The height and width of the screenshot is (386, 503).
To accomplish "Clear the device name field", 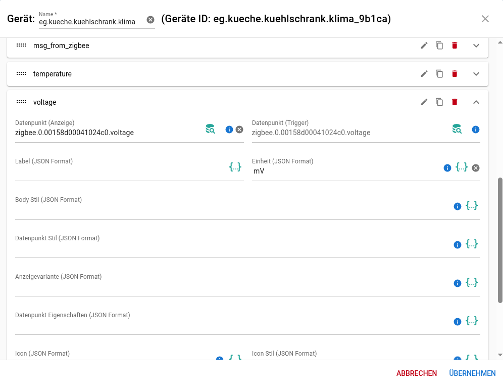I will [150, 20].
